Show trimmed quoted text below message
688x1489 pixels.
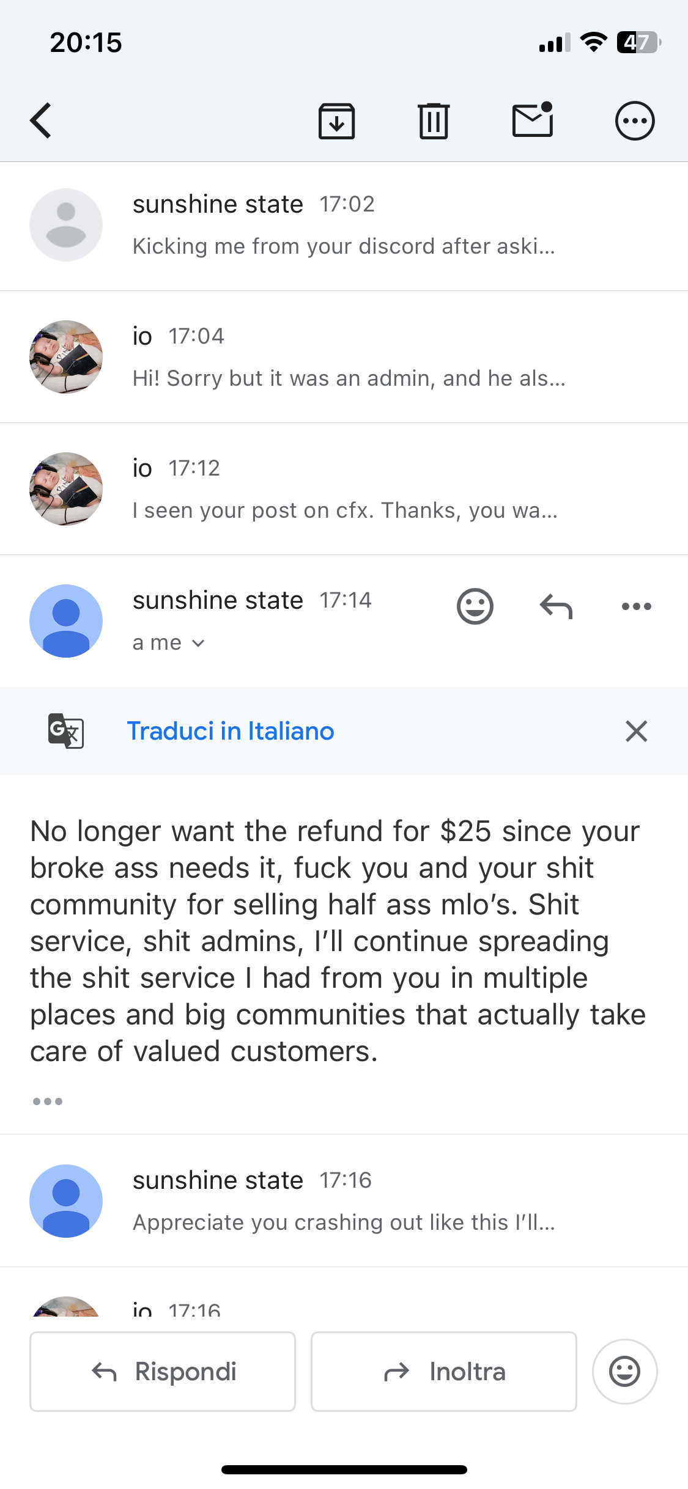pos(48,1101)
